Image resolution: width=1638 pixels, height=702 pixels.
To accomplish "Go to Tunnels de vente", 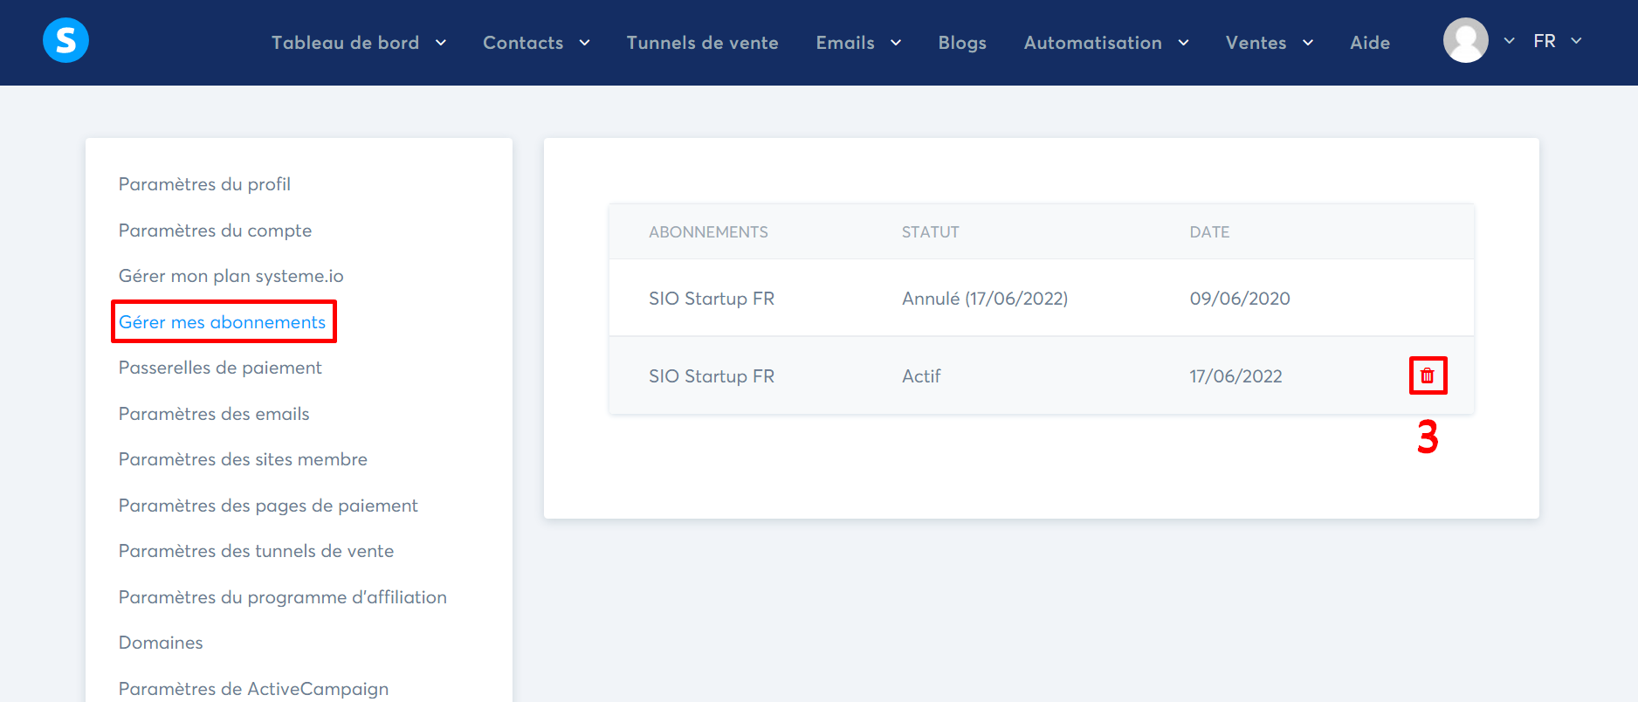I will (702, 43).
